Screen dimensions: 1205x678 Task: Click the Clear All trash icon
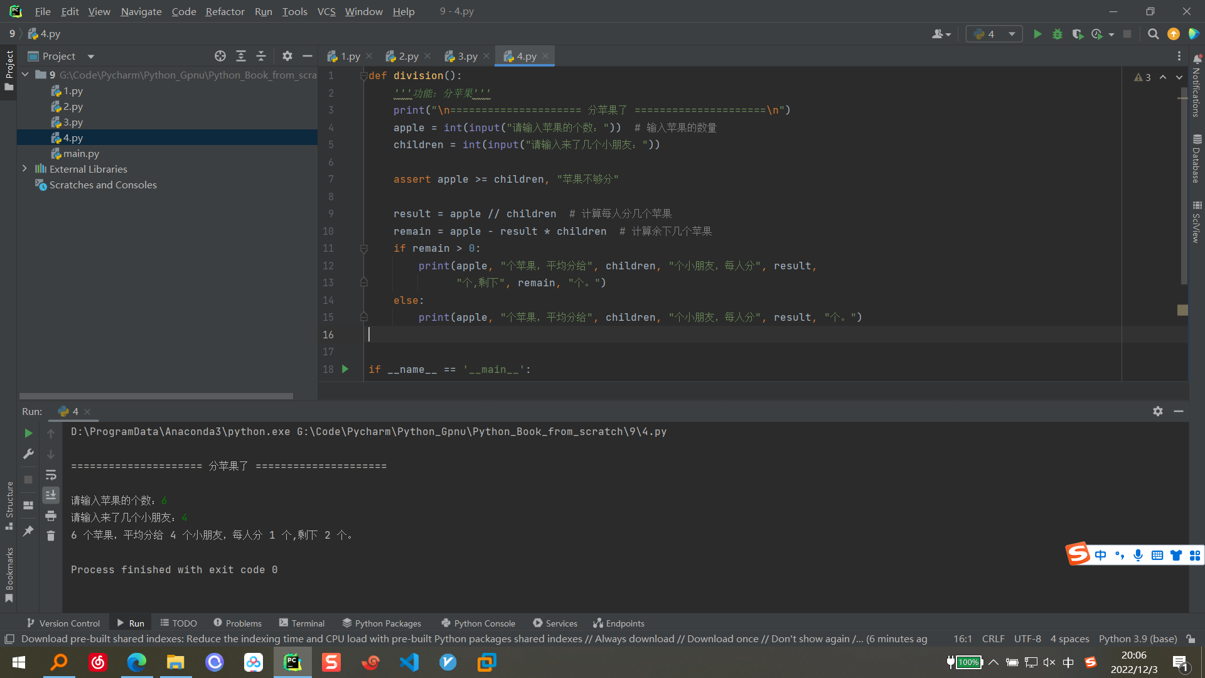point(51,535)
